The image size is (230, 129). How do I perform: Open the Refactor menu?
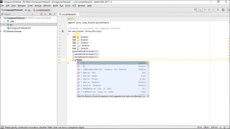point(47,6)
